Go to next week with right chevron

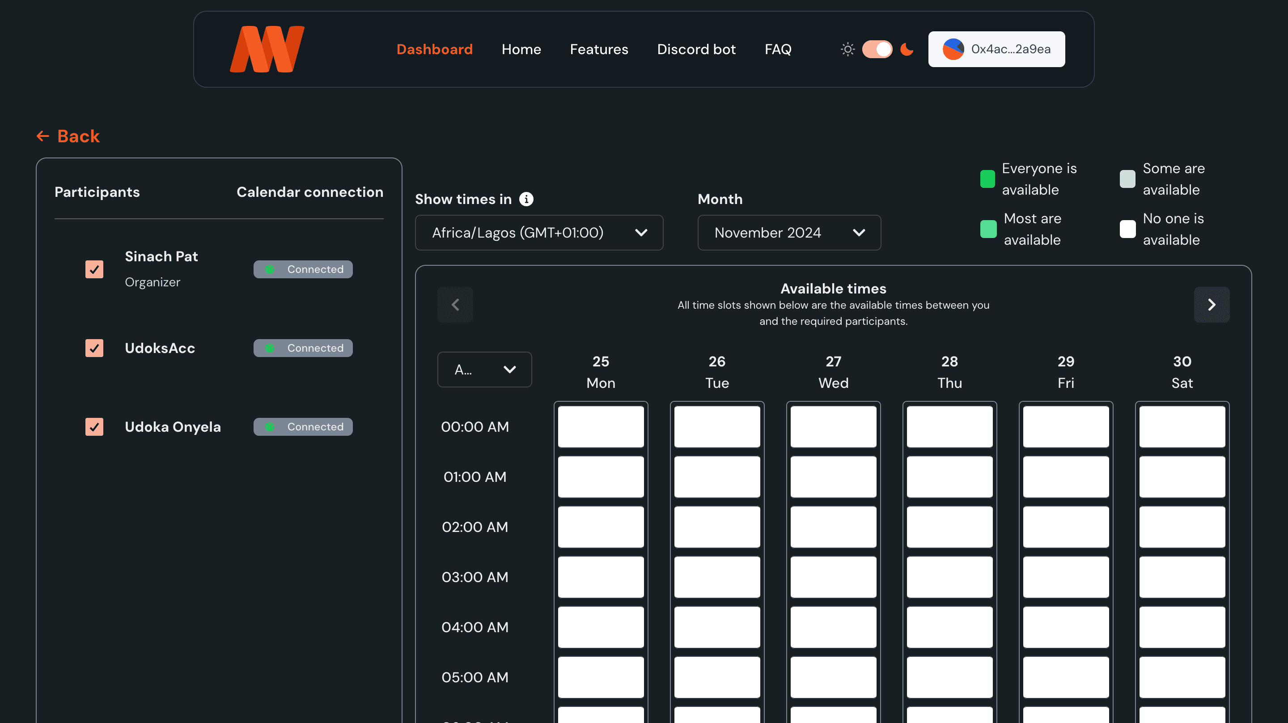tap(1212, 304)
